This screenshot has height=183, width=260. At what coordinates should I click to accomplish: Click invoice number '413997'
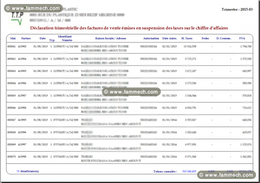click(22, 145)
